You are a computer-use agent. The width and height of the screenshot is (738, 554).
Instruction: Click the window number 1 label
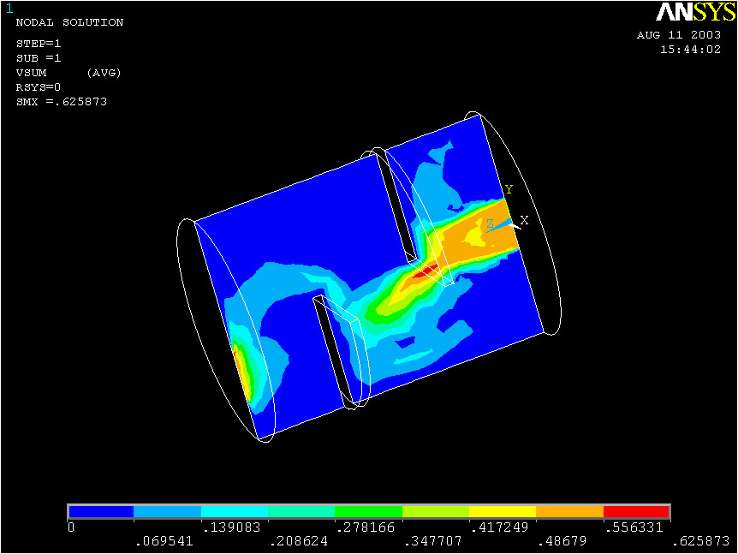tap(9, 9)
